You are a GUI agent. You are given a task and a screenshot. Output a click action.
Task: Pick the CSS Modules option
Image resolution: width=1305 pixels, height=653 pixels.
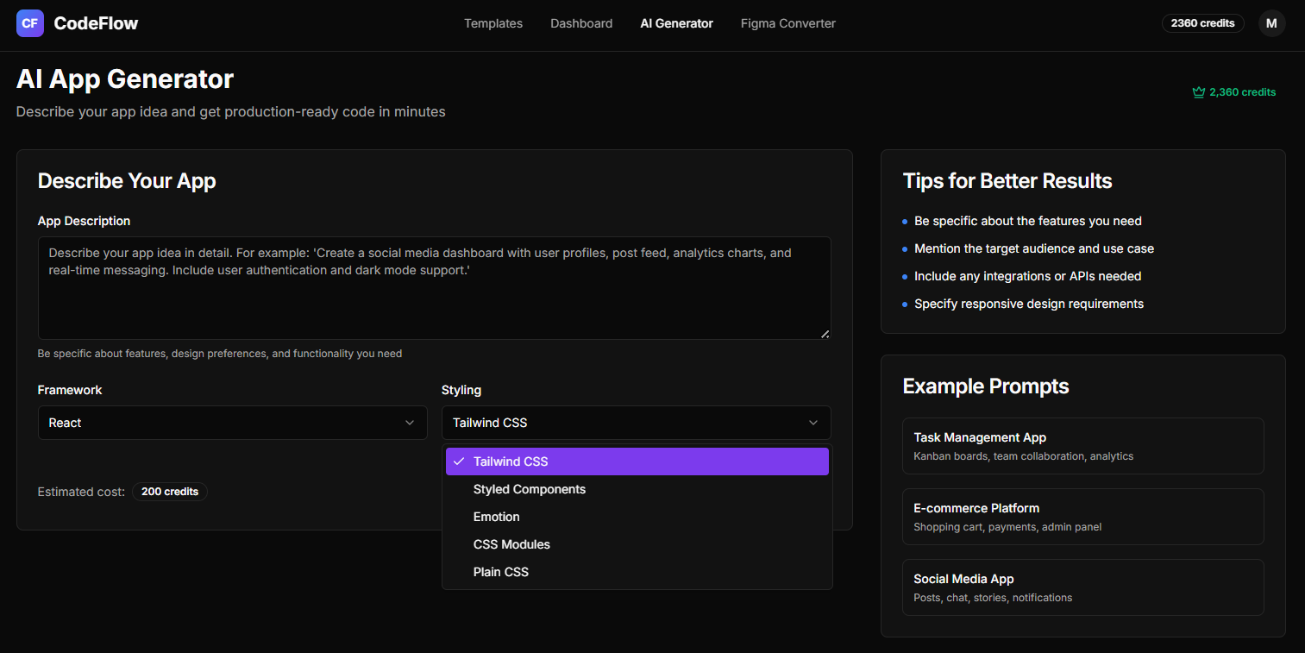point(511,544)
